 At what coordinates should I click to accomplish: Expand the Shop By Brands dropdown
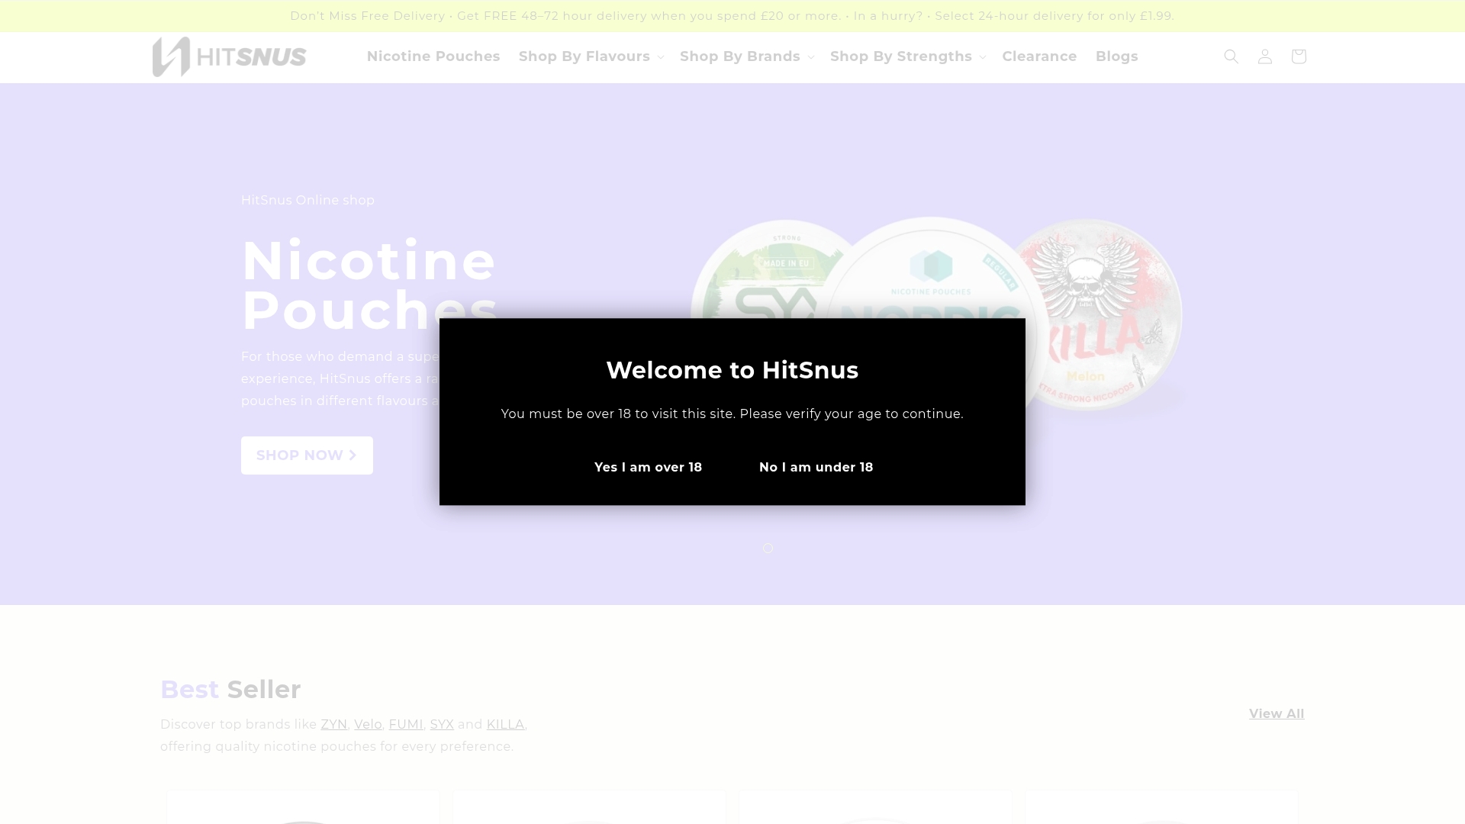[x=740, y=56]
